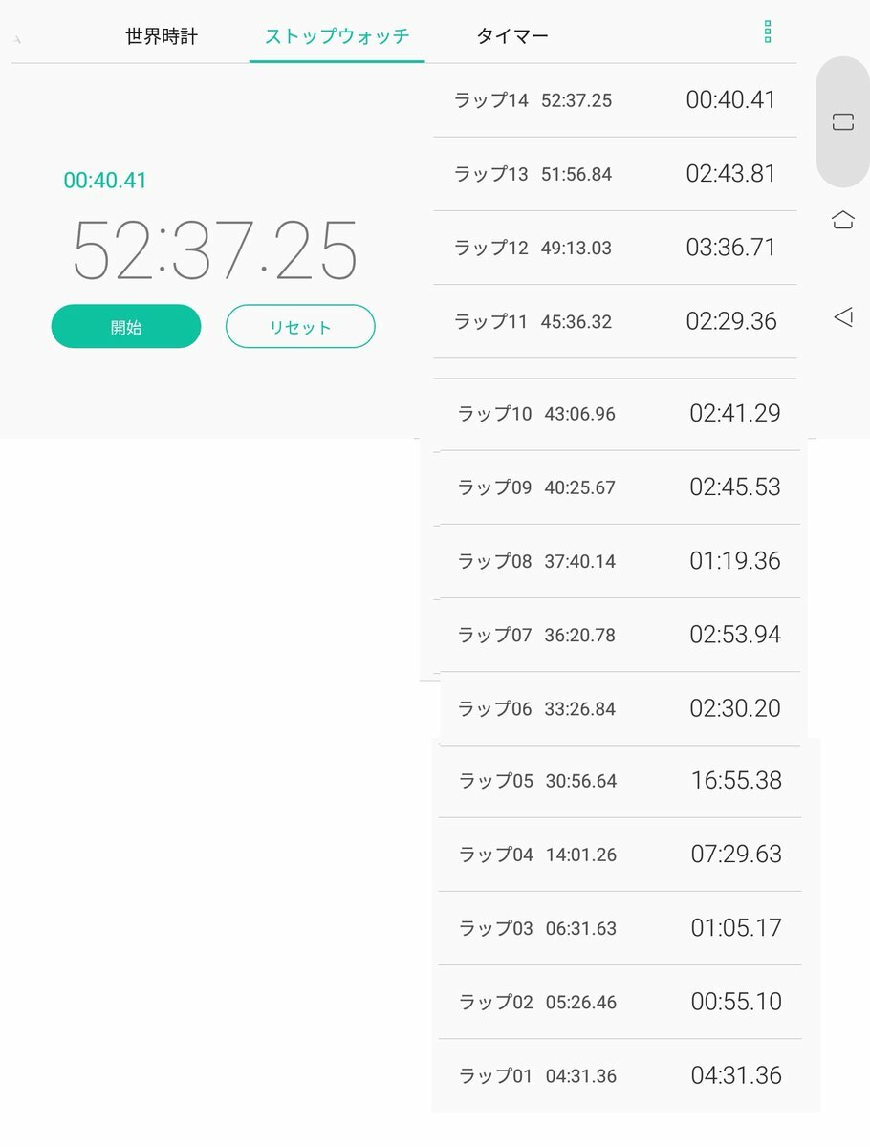
Task: Click the 開始 button
Action: pos(126,327)
